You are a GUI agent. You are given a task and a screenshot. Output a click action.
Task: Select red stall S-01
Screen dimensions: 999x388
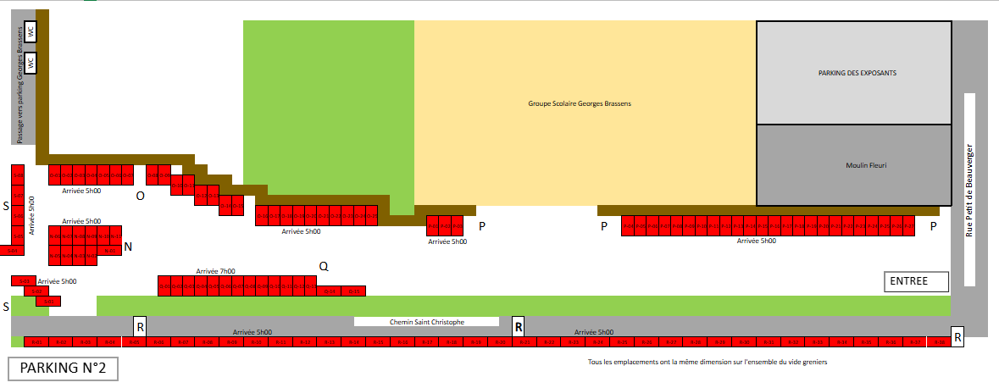click(x=48, y=302)
